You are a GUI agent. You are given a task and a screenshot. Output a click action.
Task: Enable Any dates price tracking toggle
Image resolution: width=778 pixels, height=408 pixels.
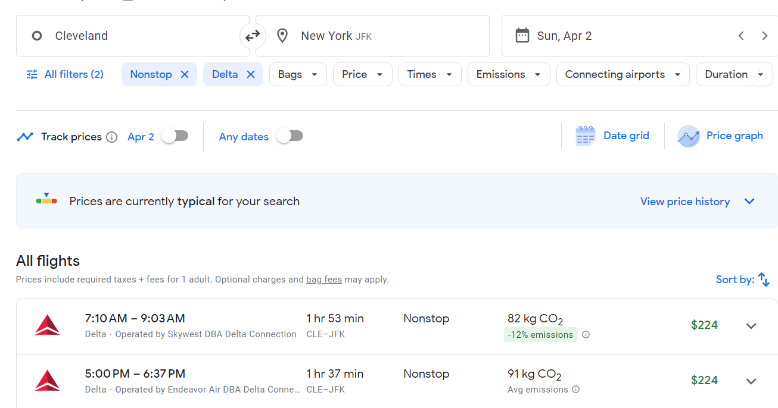(x=290, y=136)
